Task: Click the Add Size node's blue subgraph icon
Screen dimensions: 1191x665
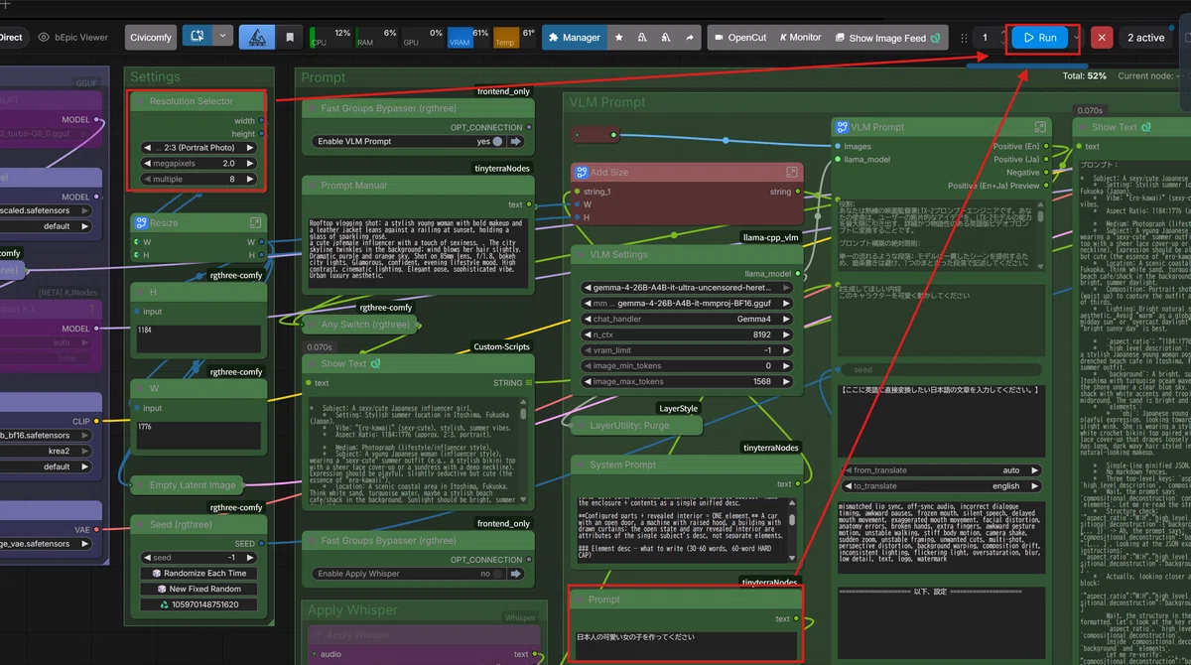Action: pos(581,172)
